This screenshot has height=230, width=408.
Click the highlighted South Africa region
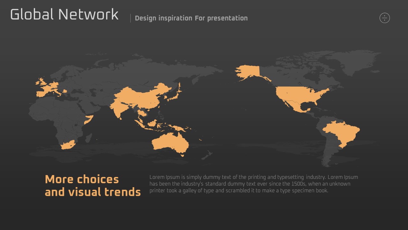pos(68,145)
